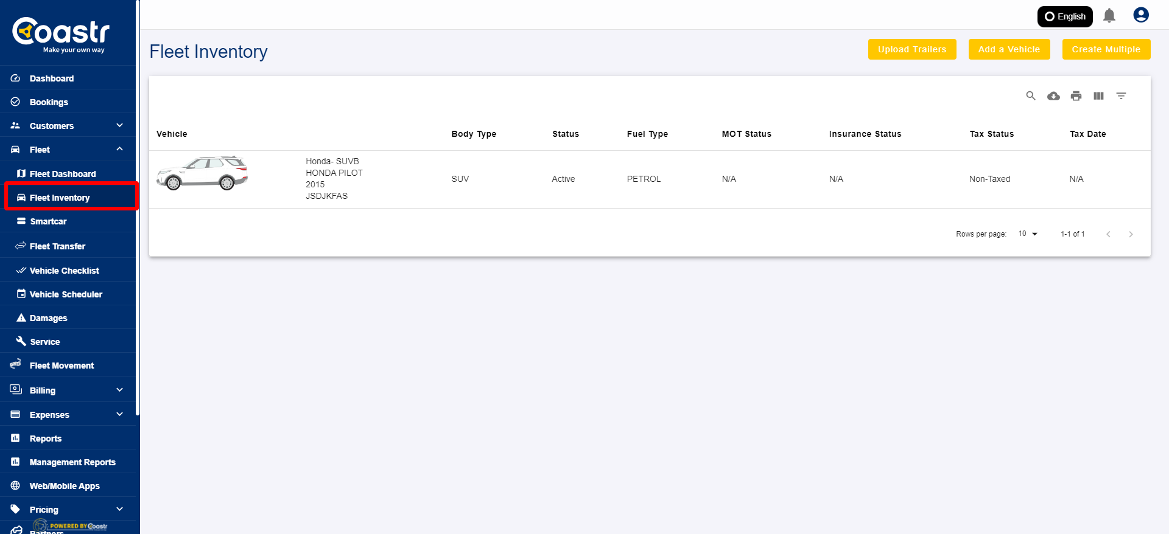1169x534 pixels.
Task: Click the search icon in table toolbar
Action: (x=1030, y=96)
